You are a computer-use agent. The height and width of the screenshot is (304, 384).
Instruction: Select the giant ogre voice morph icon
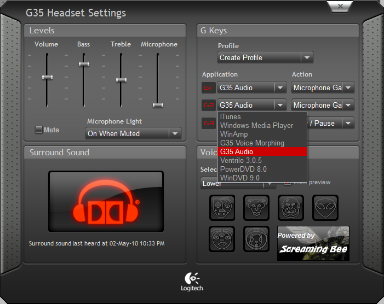click(x=291, y=208)
